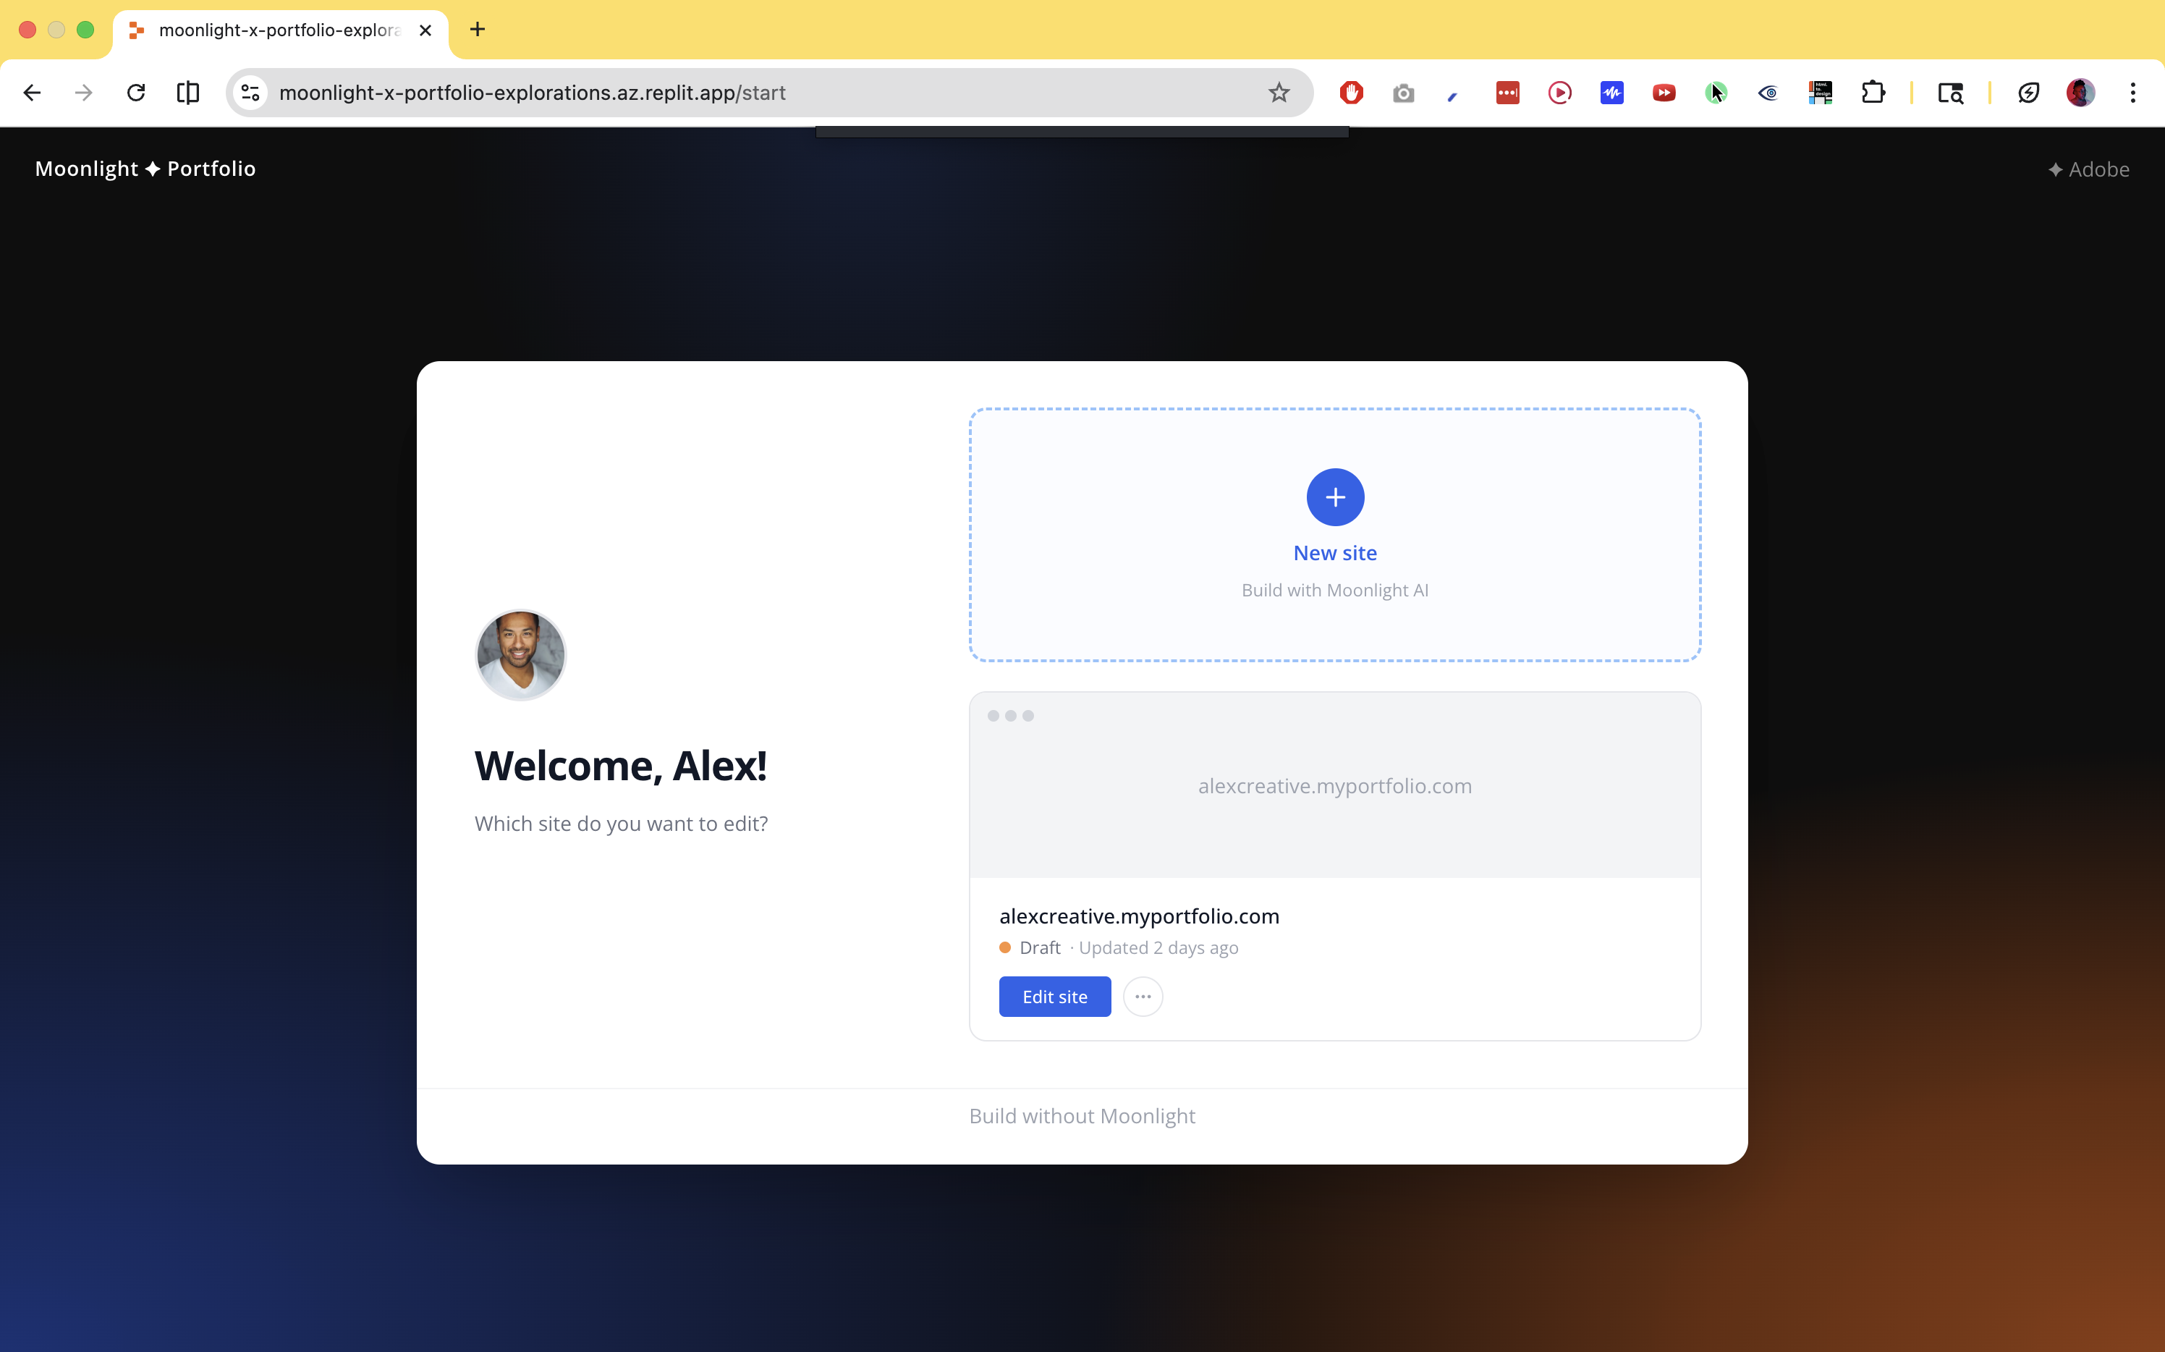Open the alexcreative.myportfolio.com site preview
Image resolution: width=2165 pixels, height=1352 pixels.
[1334, 784]
